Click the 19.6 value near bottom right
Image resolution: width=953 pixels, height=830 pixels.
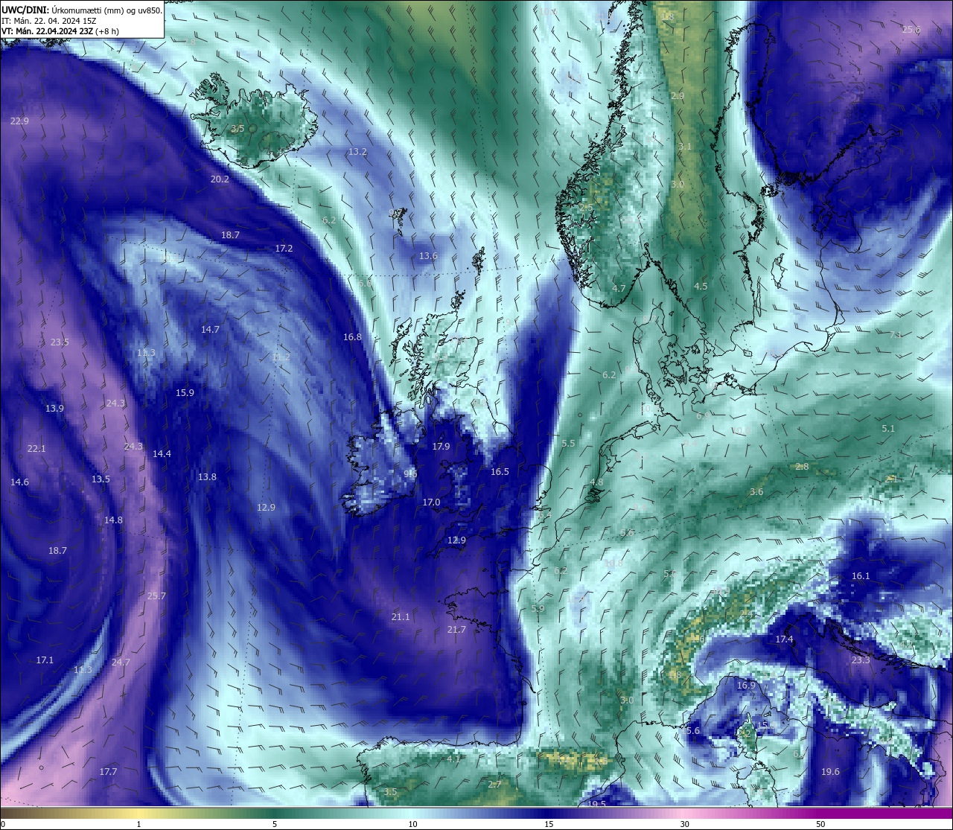830,772
